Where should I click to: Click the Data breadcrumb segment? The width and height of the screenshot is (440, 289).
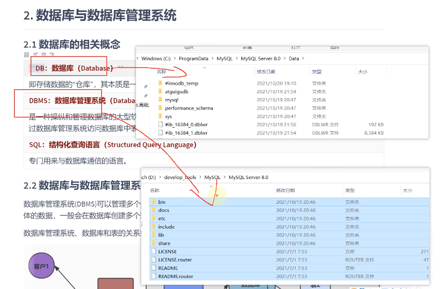294,59
